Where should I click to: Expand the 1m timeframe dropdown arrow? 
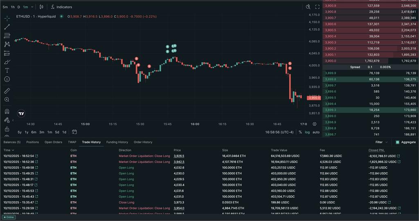point(32,7)
